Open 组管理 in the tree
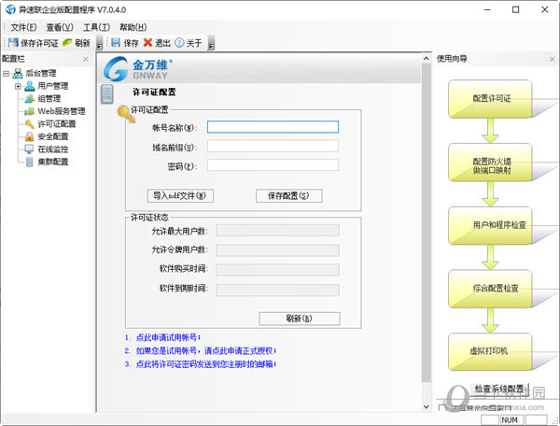The image size is (560, 426). click(x=49, y=99)
